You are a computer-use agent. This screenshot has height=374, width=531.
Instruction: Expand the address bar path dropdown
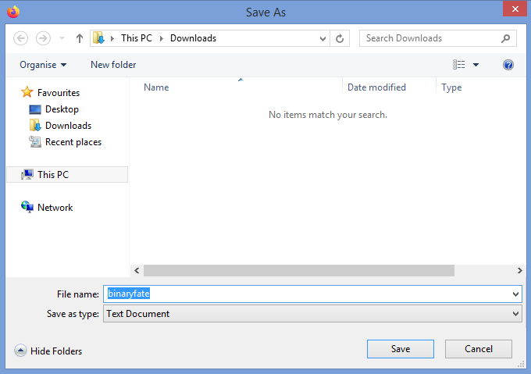tap(323, 38)
